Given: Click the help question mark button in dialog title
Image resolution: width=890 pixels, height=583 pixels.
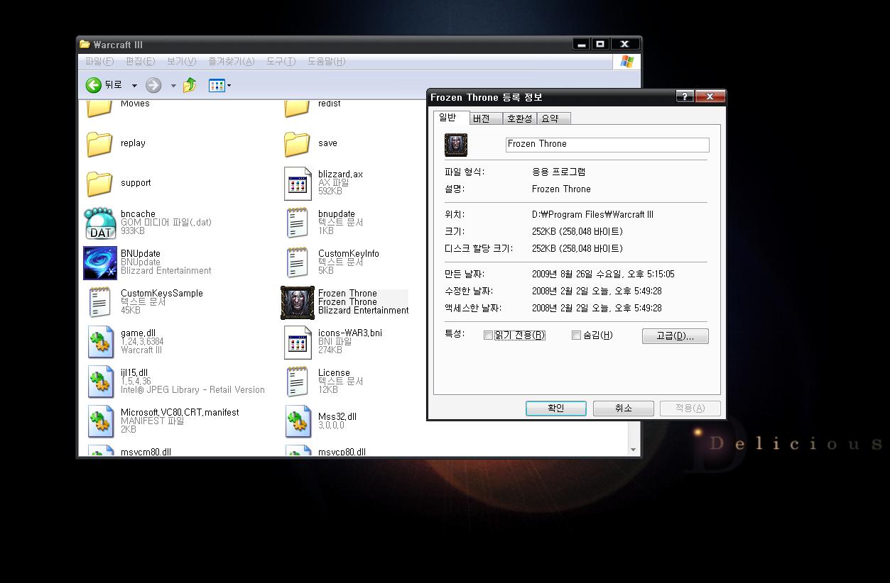Looking at the screenshot, I should pyautogui.click(x=685, y=97).
